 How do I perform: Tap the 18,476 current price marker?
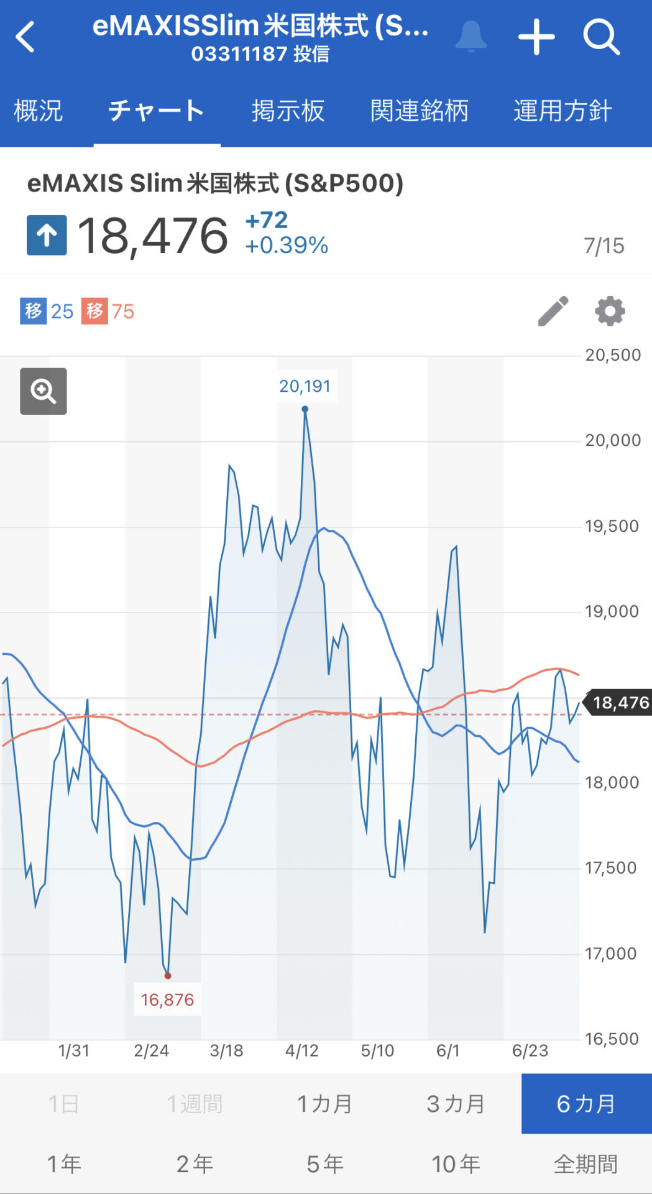click(x=619, y=703)
